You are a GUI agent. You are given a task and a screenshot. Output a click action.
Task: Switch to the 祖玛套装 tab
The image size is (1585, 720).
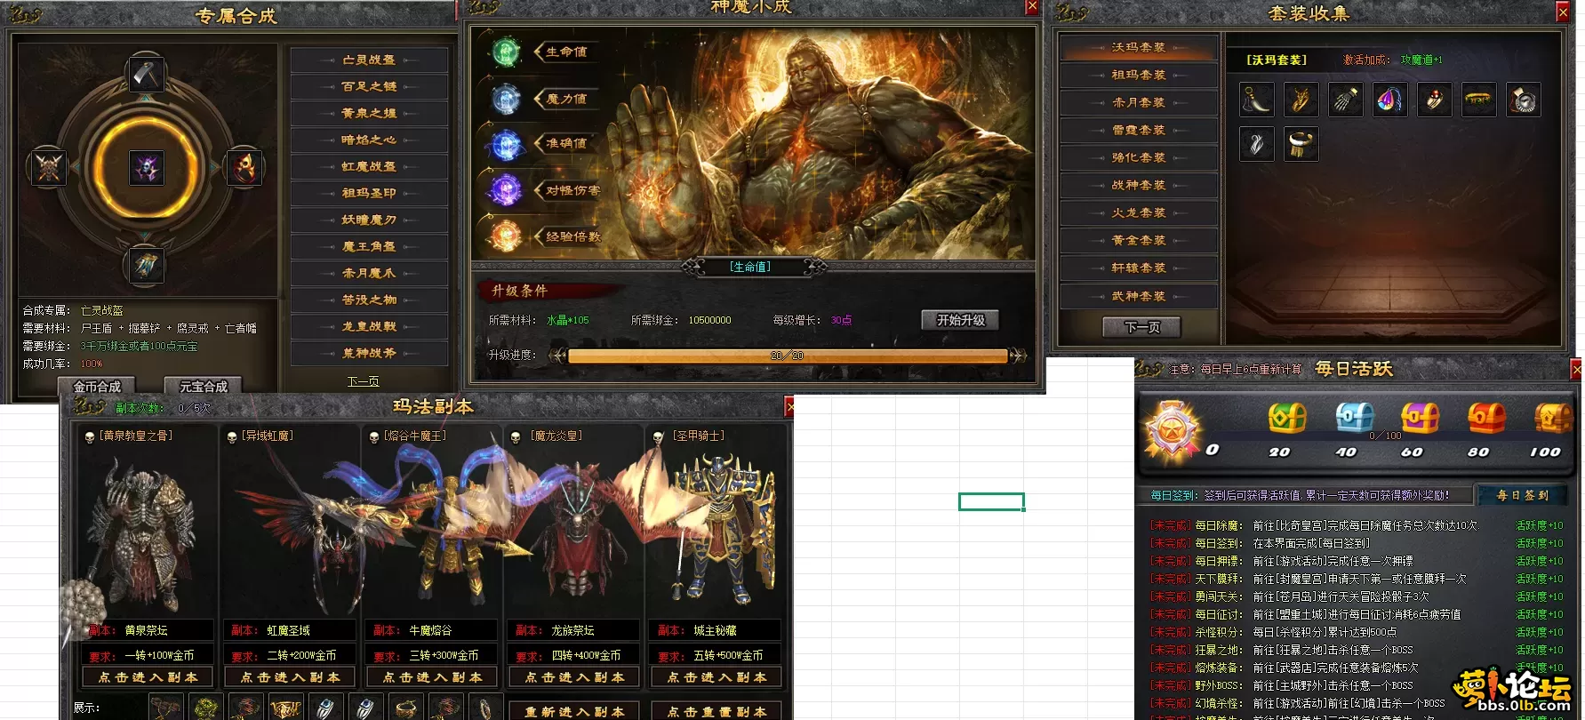(1139, 76)
